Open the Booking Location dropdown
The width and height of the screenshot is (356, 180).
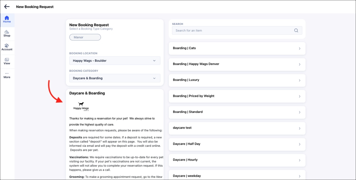(x=115, y=61)
